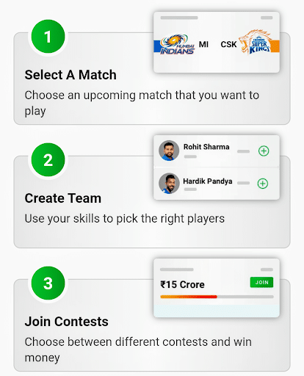This screenshot has height=376, width=304.
Task: Click the contest fill progress bar
Action: [x=217, y=297]
